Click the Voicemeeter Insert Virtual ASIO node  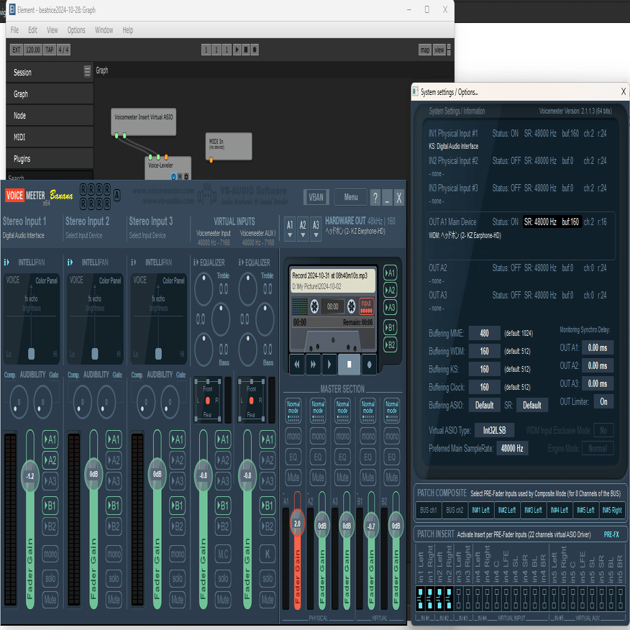(x=143, y=122)
